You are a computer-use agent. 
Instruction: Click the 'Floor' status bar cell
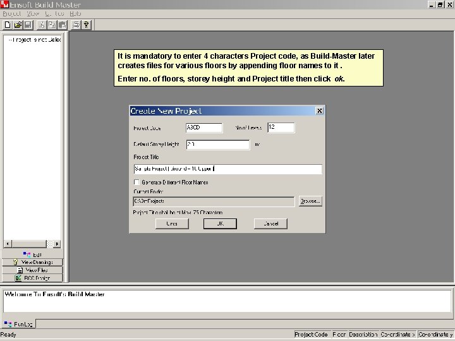point(339,334)
